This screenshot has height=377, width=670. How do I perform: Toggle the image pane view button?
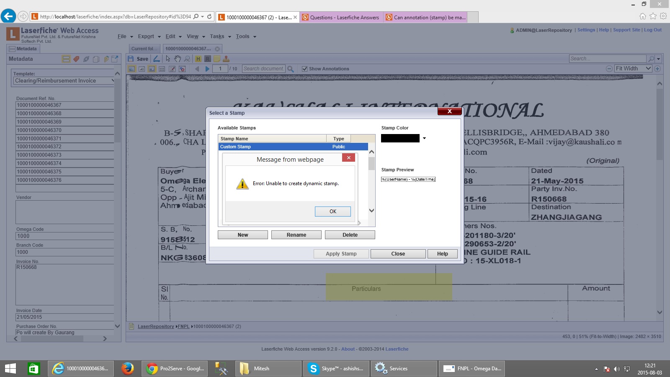pos(131,69)
